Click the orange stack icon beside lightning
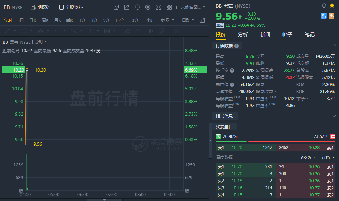The height and width of the screenshot is (201, 339). point(332,16)
